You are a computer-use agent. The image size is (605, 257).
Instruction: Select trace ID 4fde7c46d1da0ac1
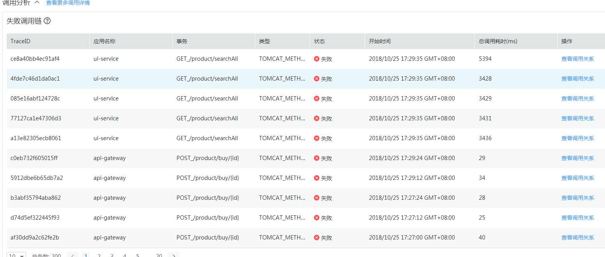35,79
